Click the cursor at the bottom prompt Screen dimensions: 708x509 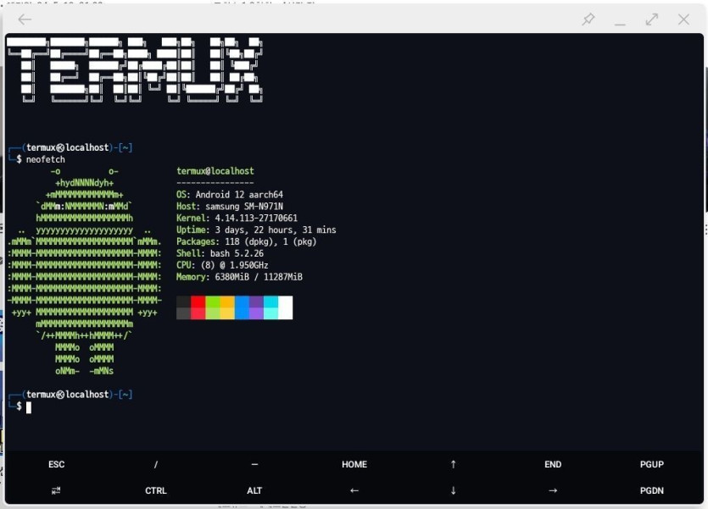click(x=29, y=407)
